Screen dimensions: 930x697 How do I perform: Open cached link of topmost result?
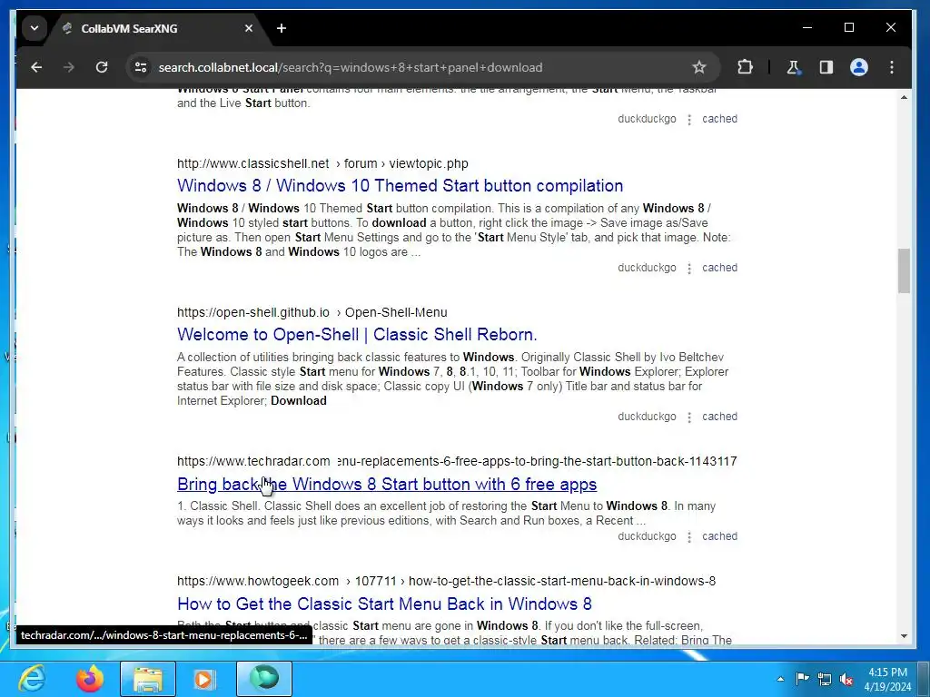(719, 119)
